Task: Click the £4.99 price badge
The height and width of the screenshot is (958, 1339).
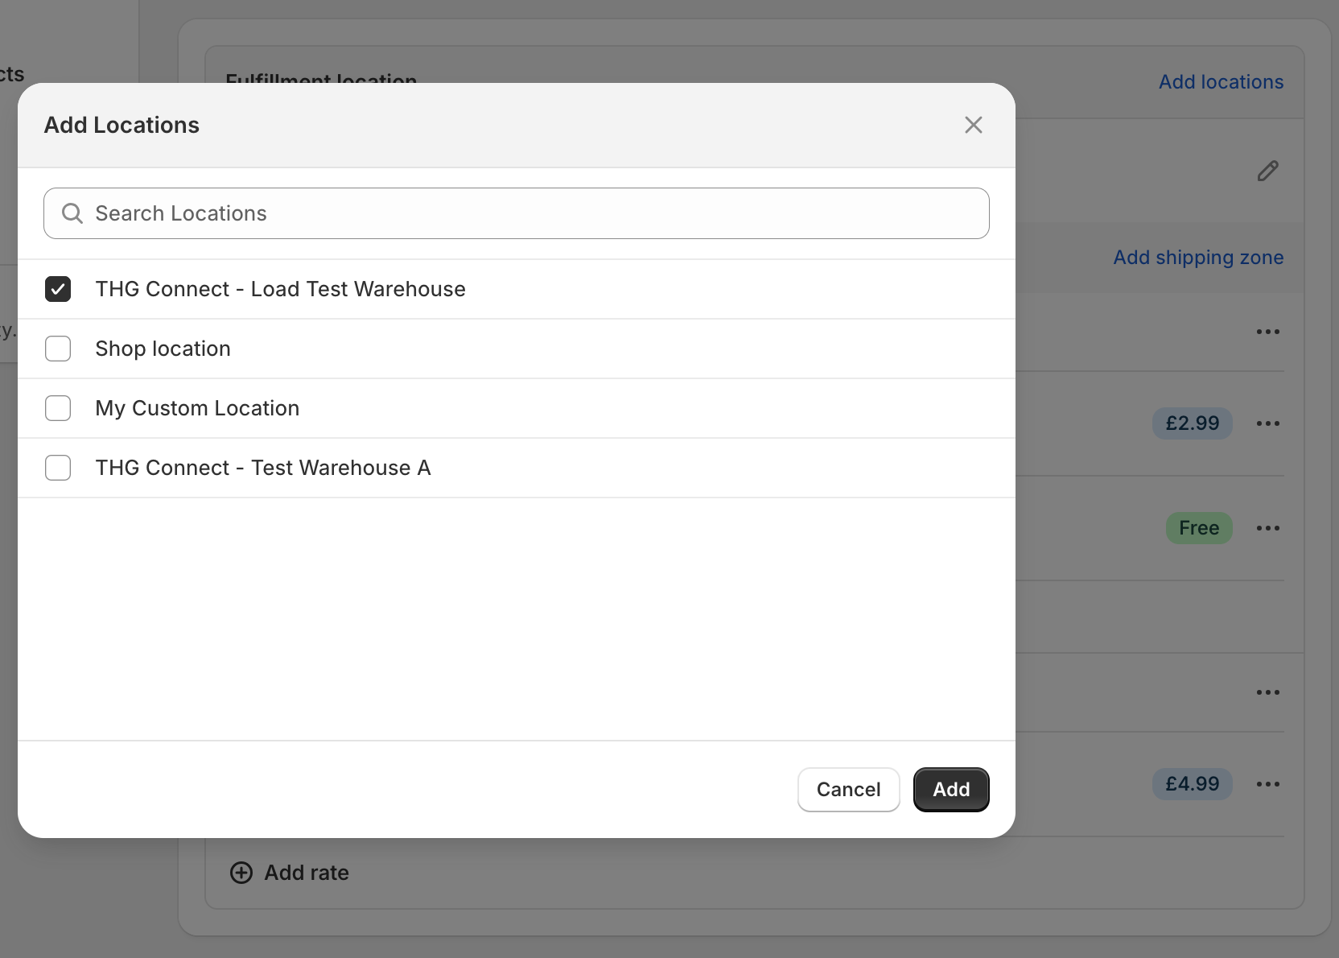Action: (1192, 784)
